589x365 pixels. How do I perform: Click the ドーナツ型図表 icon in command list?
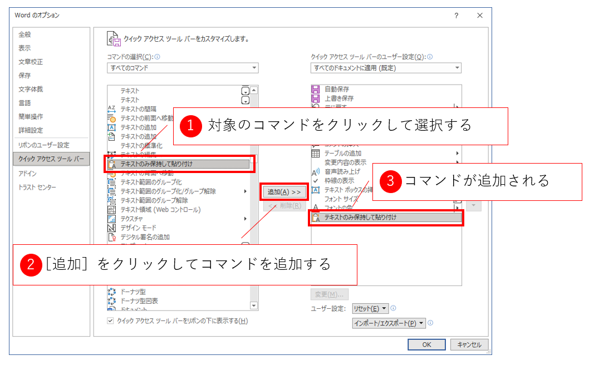(x=111, y=301)
